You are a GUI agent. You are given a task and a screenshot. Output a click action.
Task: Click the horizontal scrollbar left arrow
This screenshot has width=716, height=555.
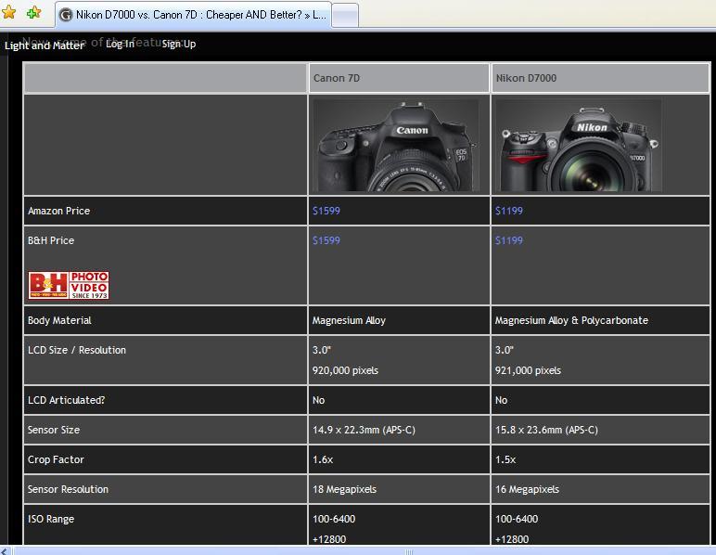(x=6, y=550)
